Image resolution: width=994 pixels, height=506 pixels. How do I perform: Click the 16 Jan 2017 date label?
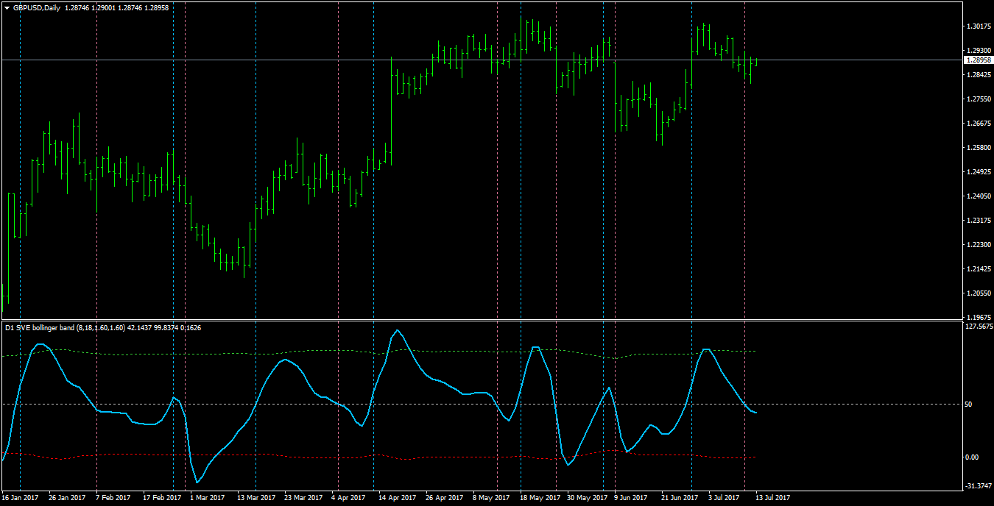pyautogui.click(x=21, y=498)
